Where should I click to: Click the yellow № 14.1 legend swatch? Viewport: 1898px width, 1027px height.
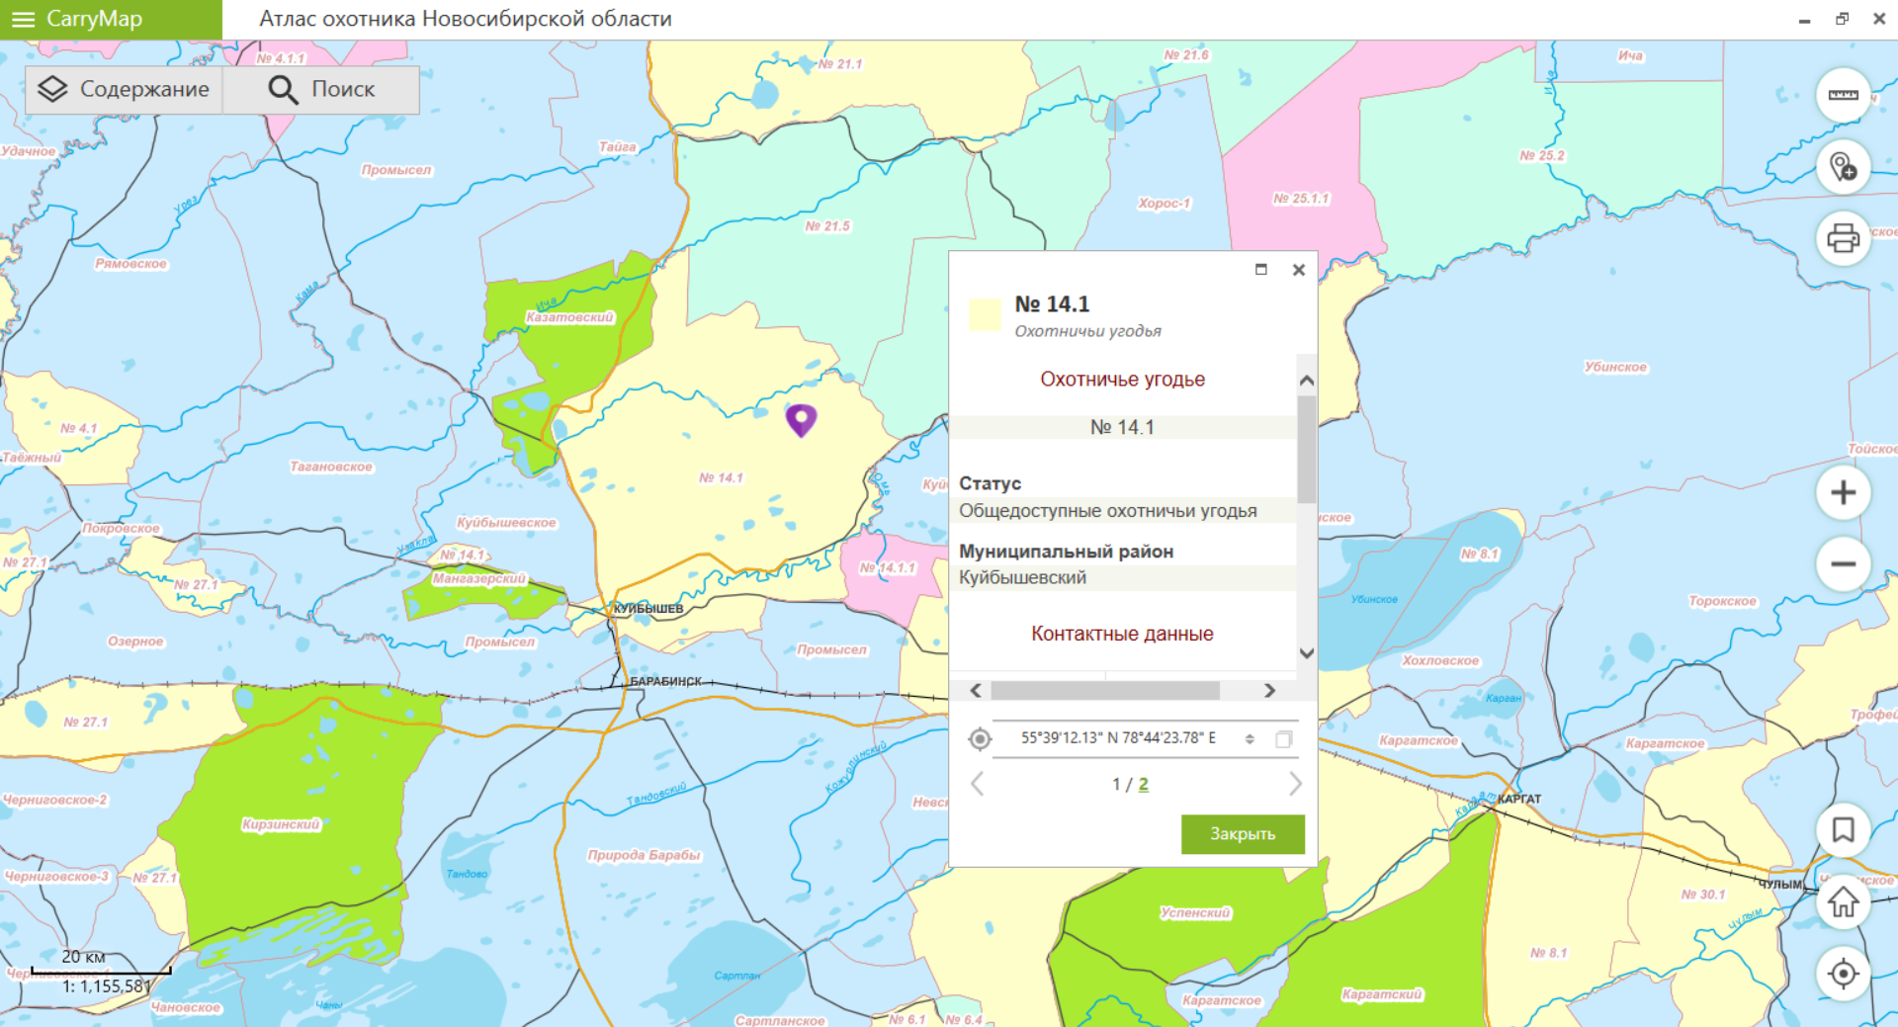(985, 315)
